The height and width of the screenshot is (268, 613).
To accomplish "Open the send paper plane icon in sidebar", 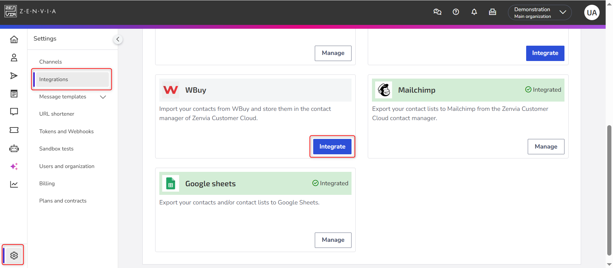I will 14,76.
